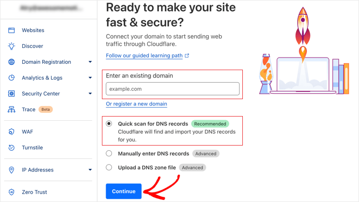
Task: Click the Zero Trust shield arrow icon
Action: tap(12, 192)
